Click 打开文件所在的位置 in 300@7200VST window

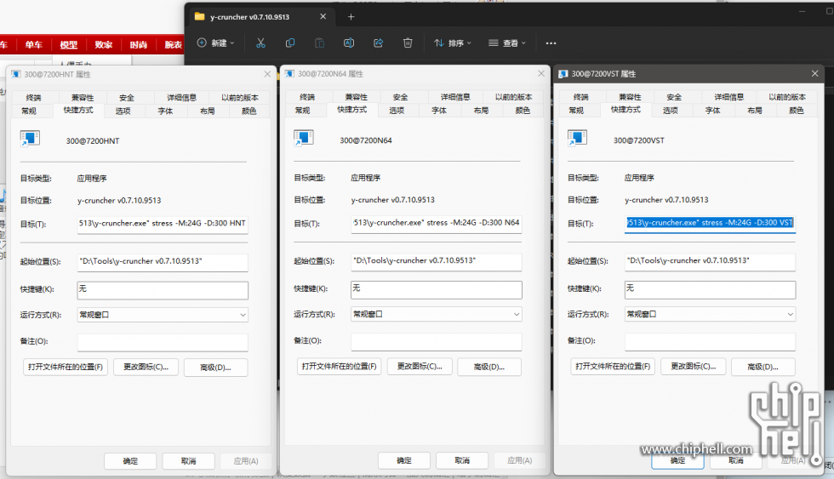click(613, 367)
